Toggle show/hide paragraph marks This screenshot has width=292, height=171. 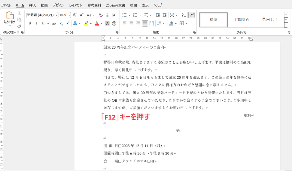(x=191, y=15)
